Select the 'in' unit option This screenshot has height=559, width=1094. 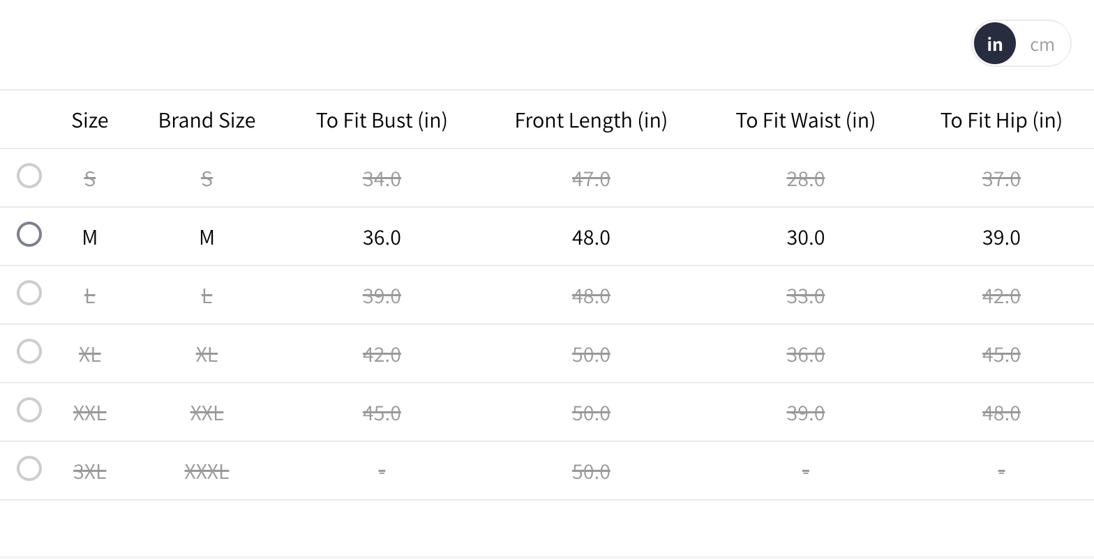pyautogui.click(x=994, y=45)
